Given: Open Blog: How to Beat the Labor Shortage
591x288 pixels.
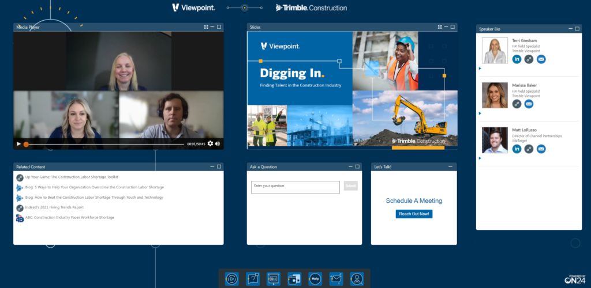Looking at the screenshot, I should pos(94,197).
